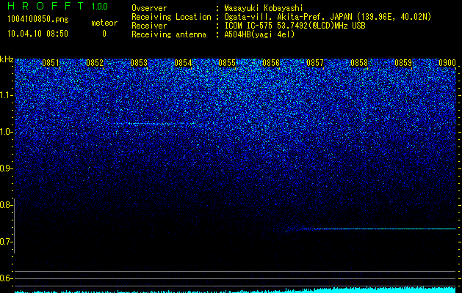Click the cyan signal level graph at bottom
462x293 pixels.
(235, 289)
